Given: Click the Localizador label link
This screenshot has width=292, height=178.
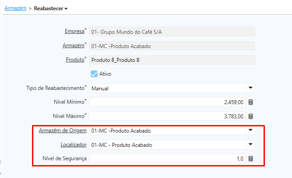Looking at the screenshot, I should (x=73, y=145).
